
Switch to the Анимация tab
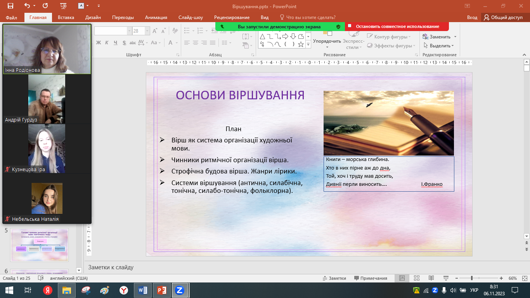tap(156, 17)
